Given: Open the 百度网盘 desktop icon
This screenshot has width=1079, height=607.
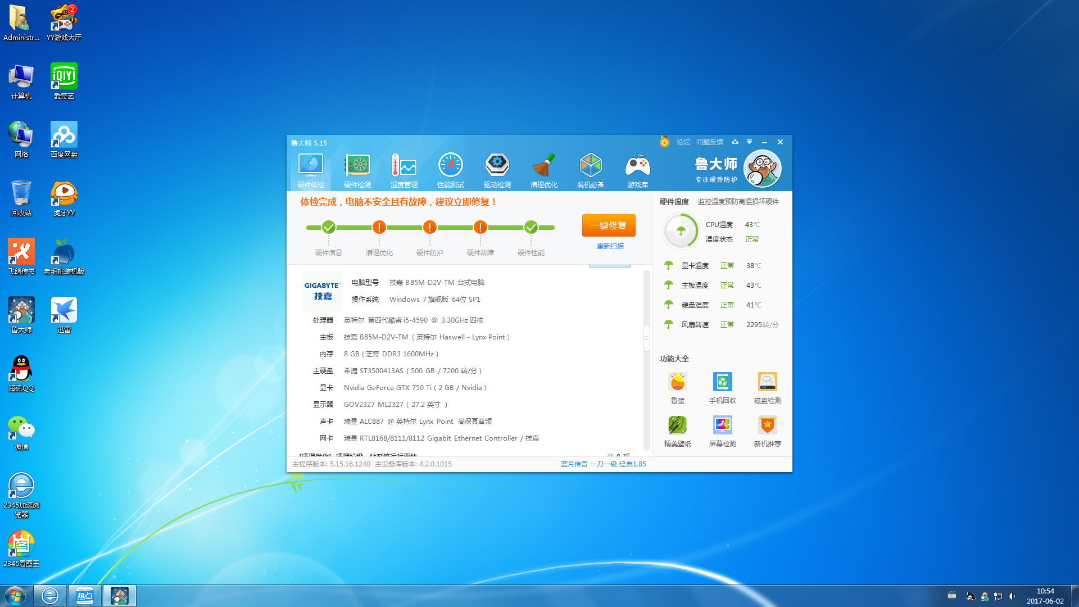Looking at the screenshot, I should point(64,140).
